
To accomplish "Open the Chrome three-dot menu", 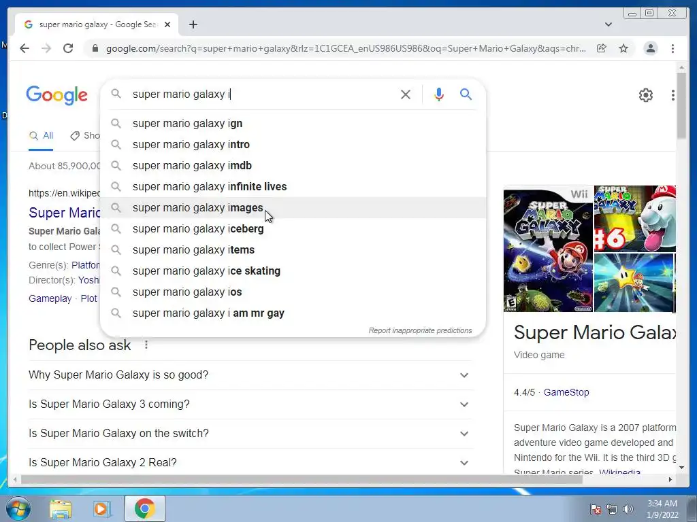I will pyautogui.click(x=672, y=48).
